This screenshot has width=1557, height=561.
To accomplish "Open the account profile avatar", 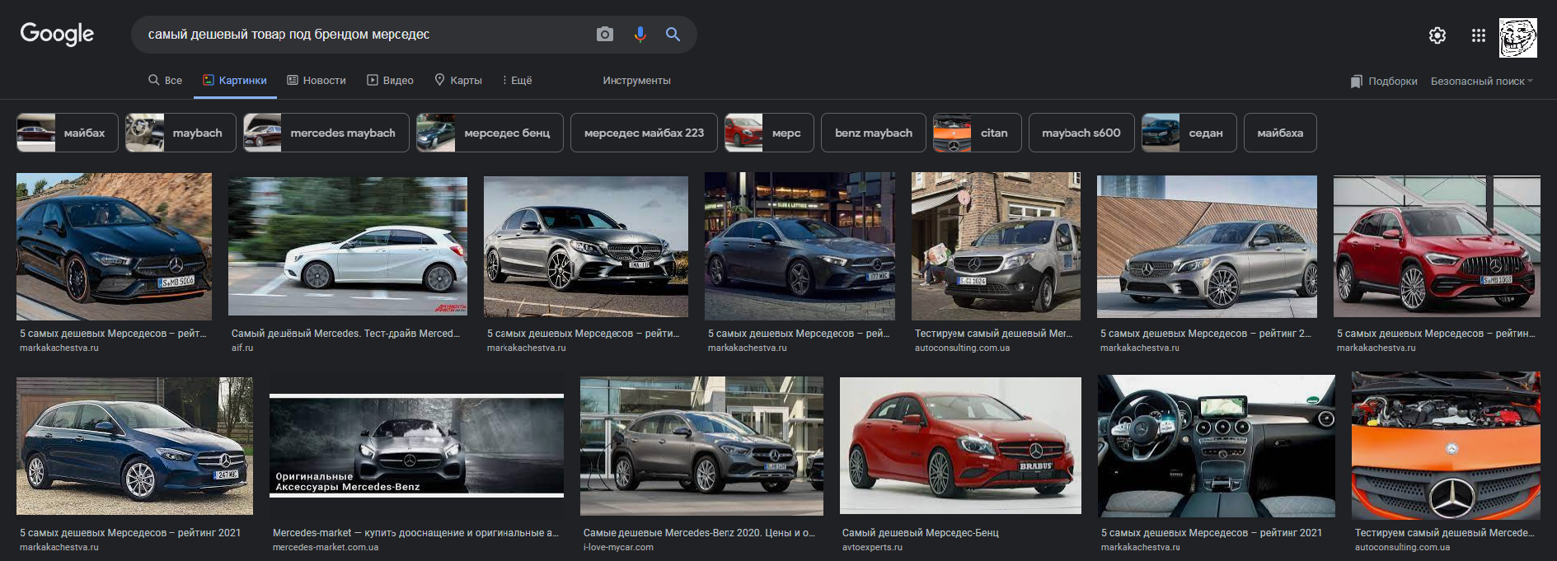I will click(1517, 38).
